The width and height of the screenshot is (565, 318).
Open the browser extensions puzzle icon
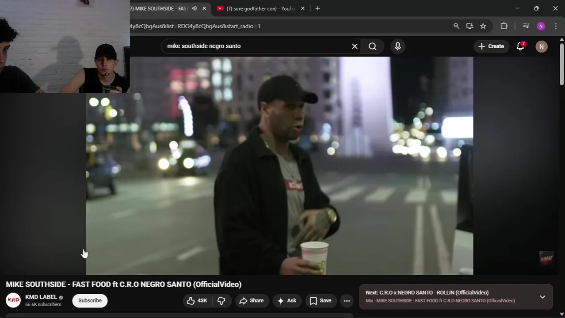tap(504, 26)
